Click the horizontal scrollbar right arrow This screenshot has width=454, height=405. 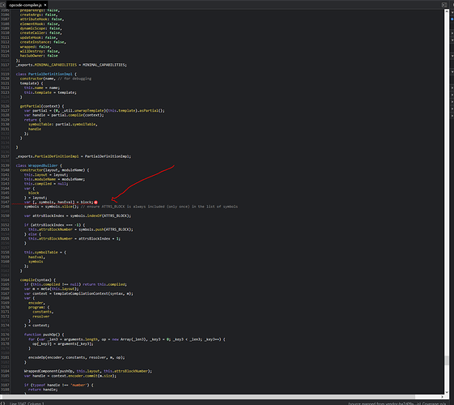[x=442, y=397]
